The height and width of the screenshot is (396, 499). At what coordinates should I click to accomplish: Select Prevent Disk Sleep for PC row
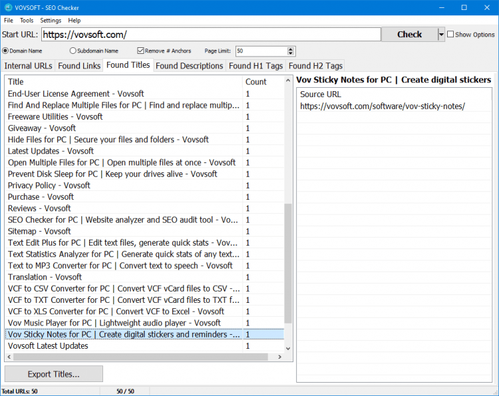(x=144, y=174)
